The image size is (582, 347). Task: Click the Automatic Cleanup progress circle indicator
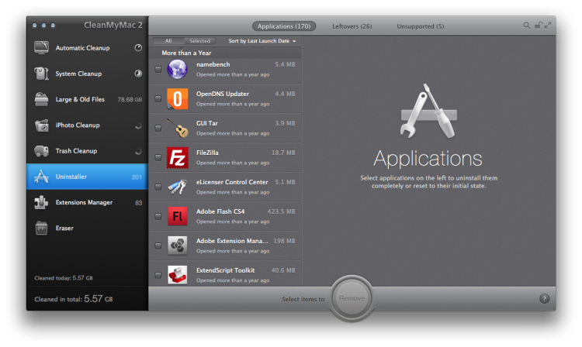coord(138,47)
